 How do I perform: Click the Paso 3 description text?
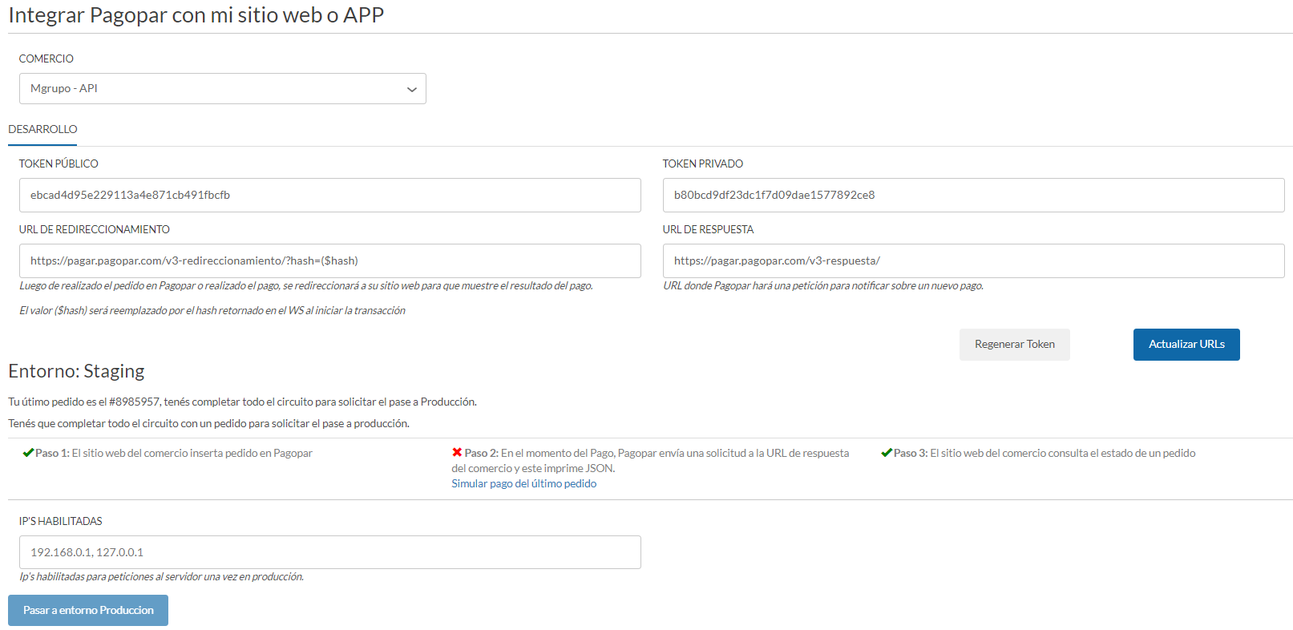point(1045,453)
